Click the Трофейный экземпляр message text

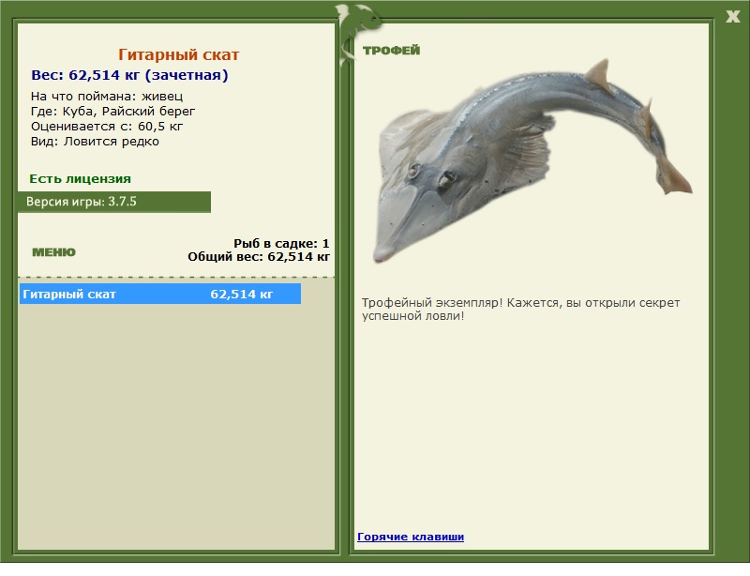[x=520, y=309]
